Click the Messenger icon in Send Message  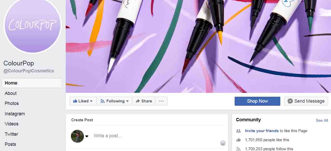(290, 101)
